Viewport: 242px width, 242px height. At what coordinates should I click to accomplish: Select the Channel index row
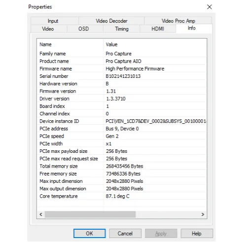pyautogui.click(x=122, y=114)
